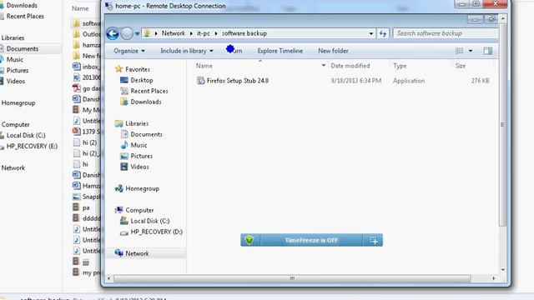Click horizontal scrollbar right arrow
The image size is (534, 300).
[x=494, y=278]
